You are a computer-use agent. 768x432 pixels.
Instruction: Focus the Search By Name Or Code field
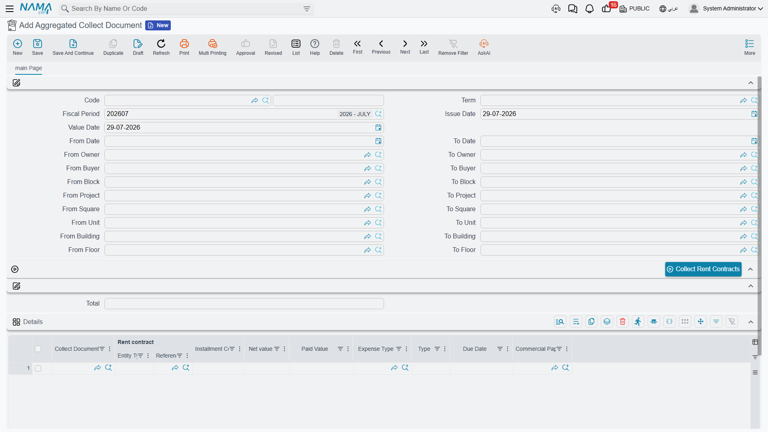[186, 9]
